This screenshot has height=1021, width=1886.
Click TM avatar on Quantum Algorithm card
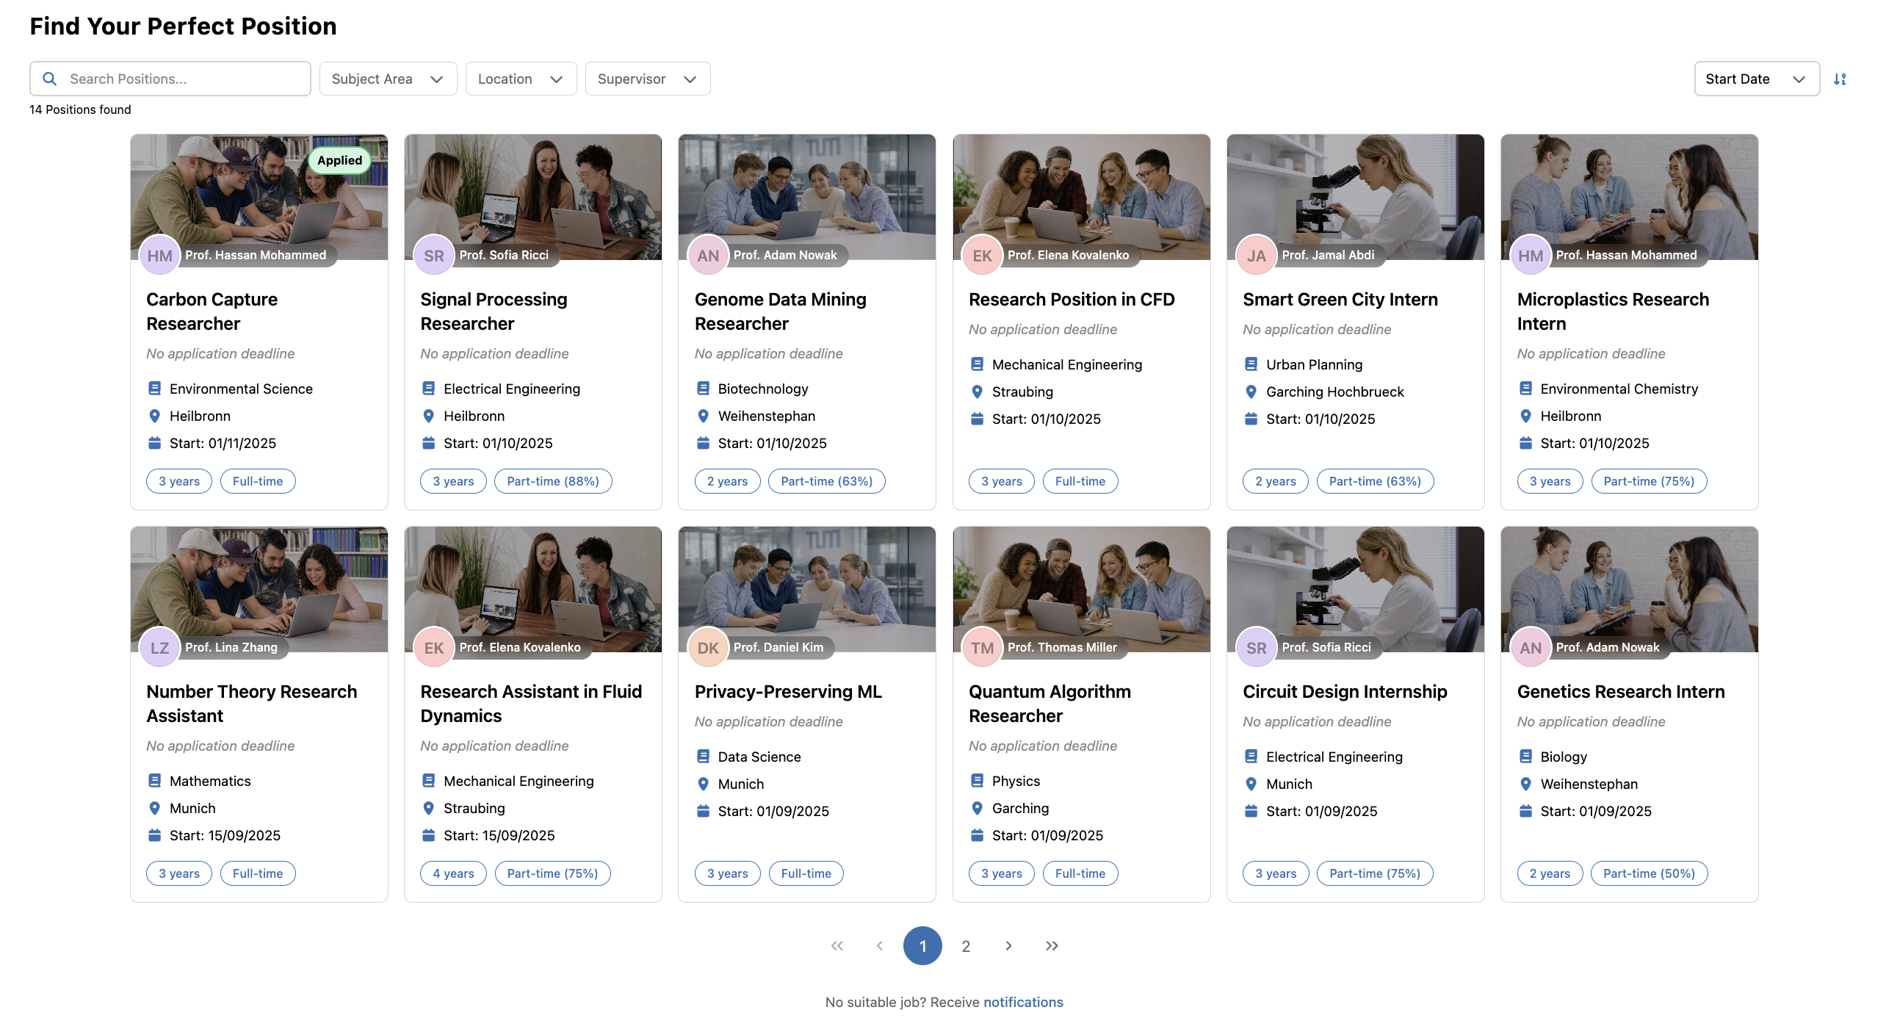tap(983, 648)
